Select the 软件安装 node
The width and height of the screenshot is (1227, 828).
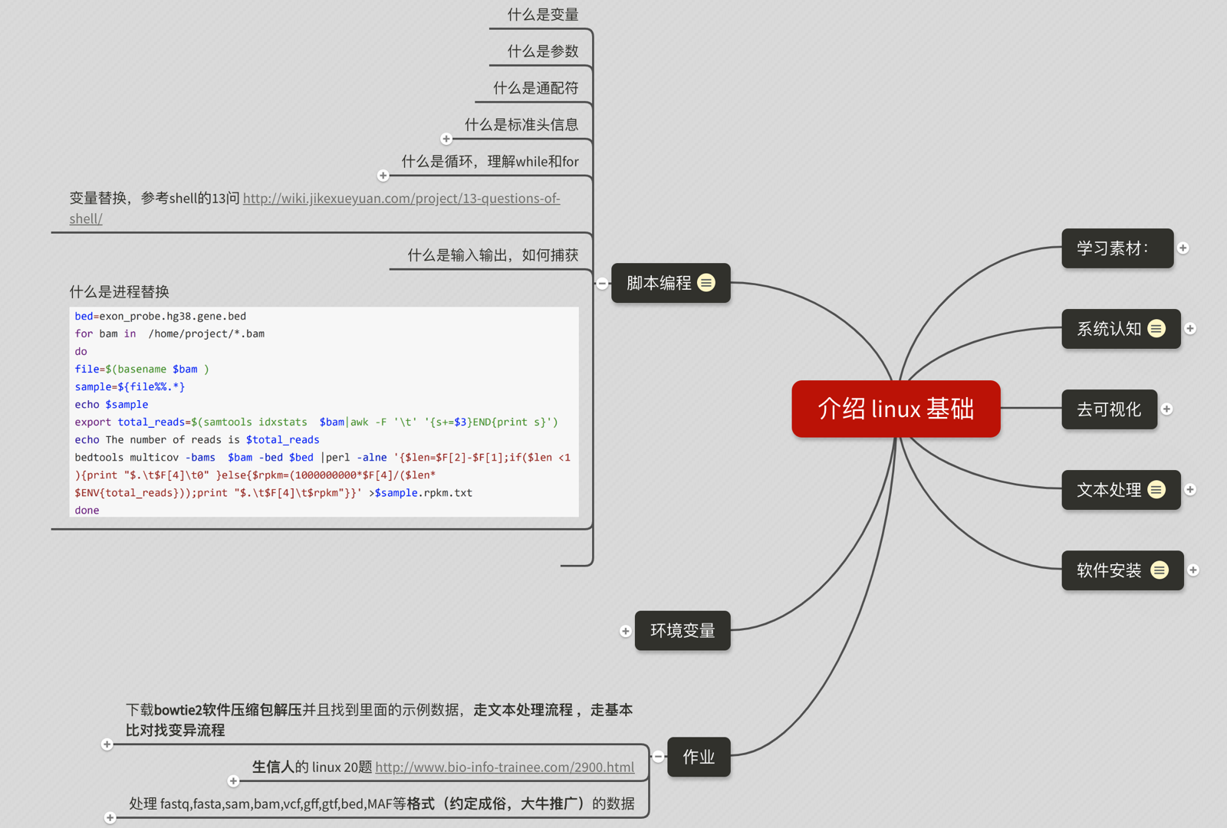tap(1122, 570)
